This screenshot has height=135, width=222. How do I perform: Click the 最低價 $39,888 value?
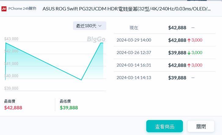pos(69,108)
